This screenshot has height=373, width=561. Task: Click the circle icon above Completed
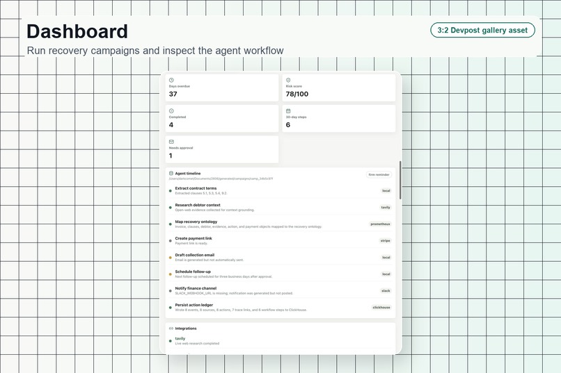coord(171,110)
